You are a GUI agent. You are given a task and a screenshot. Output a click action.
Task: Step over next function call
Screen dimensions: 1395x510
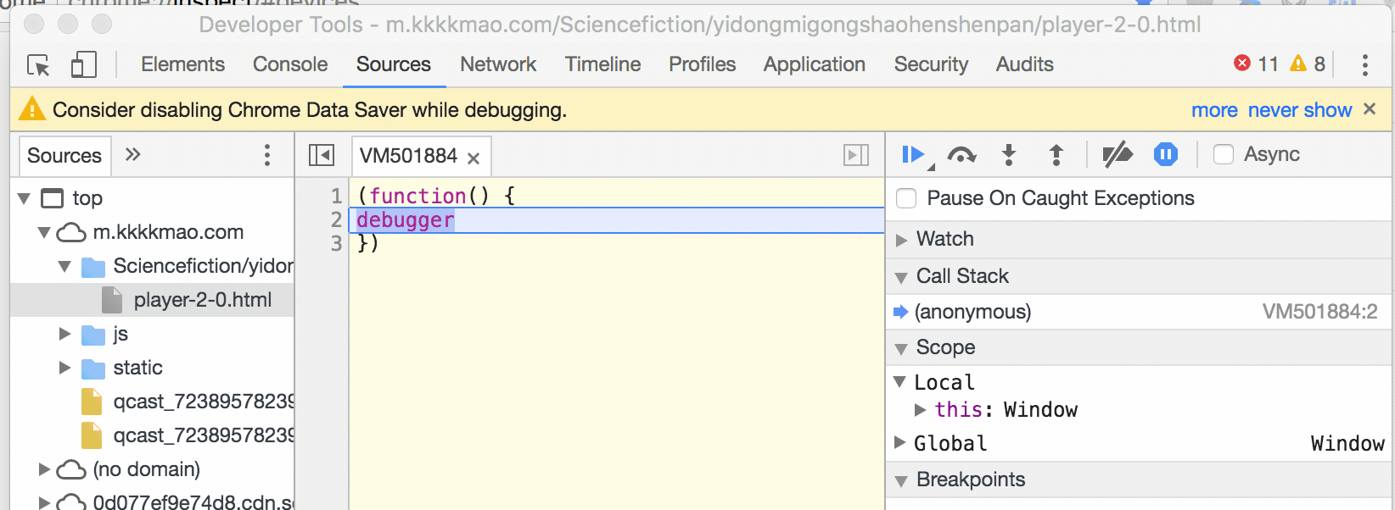tap(961, 154)
